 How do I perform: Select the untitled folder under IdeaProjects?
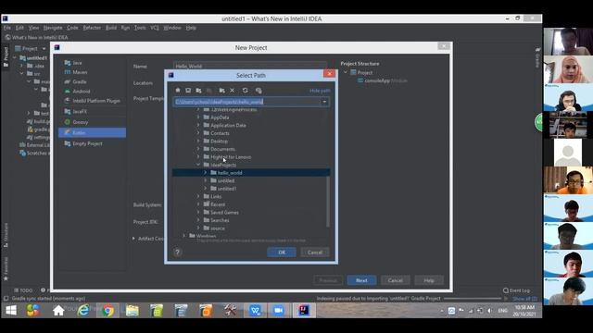point(226,181)
